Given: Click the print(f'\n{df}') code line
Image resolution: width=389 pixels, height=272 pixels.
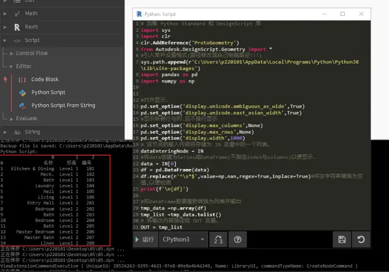Looking at the screenshot, I should tap(164, 189).
